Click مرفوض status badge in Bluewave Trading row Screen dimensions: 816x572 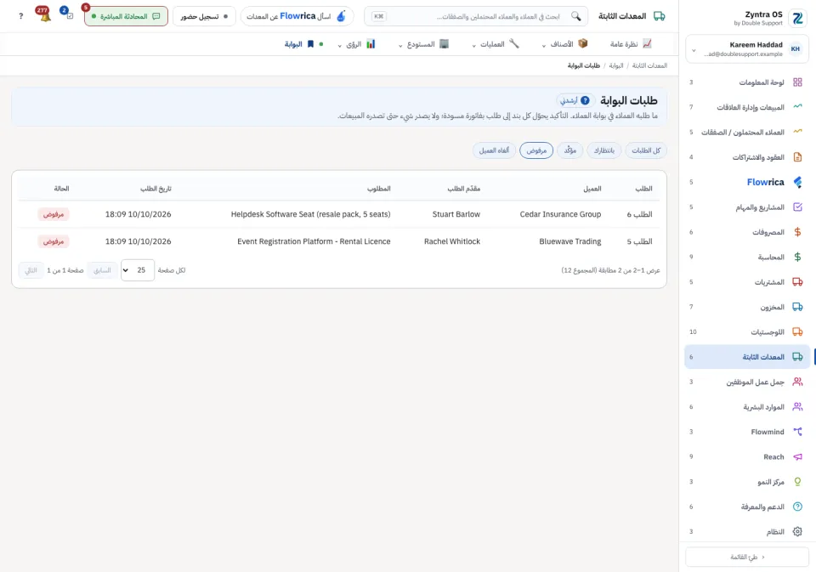(x=53, y=241)
